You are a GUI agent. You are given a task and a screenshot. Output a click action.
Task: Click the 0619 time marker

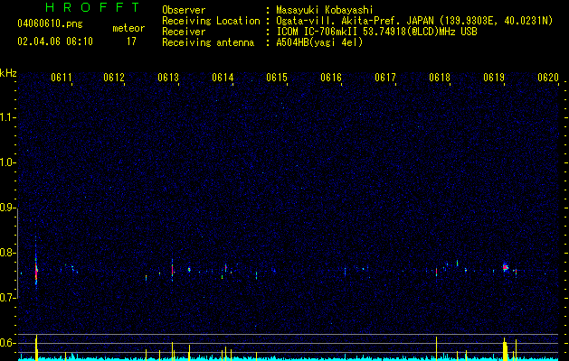pos(494,78)
